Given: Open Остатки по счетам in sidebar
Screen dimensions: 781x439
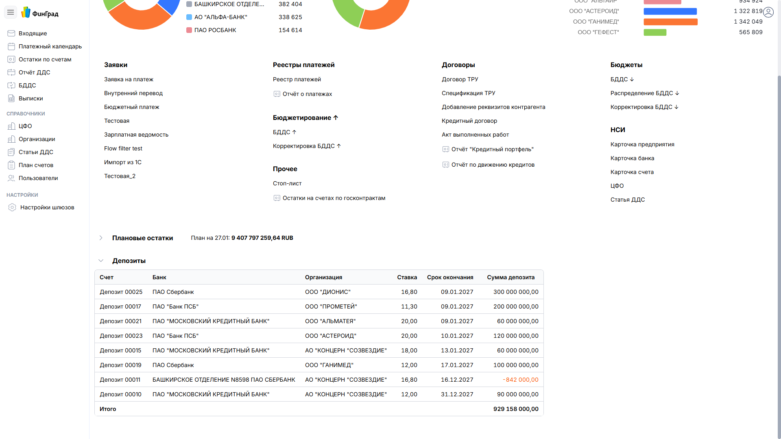Looking at the screenshot, I should point(45,59).
